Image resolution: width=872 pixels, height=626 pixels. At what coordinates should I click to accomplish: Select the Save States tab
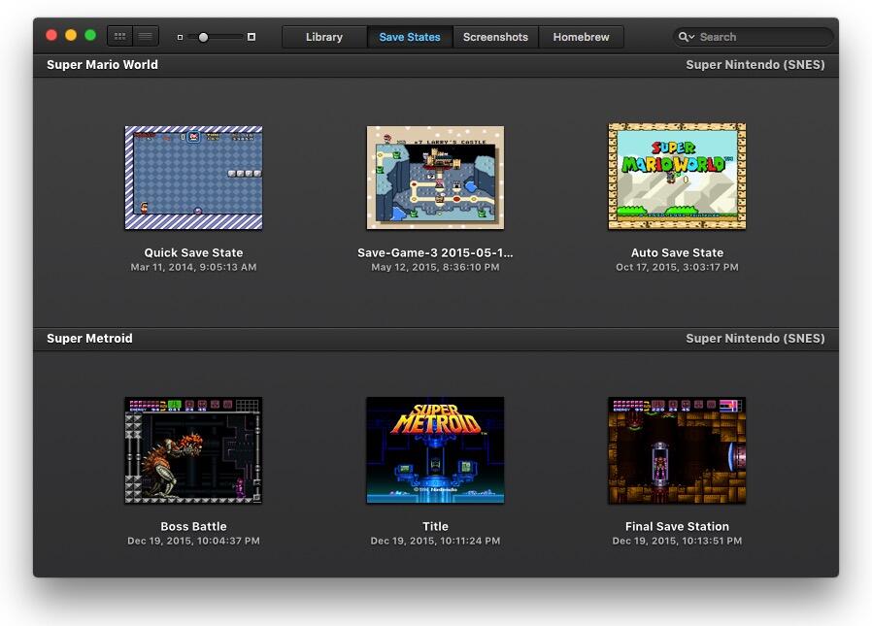tap(409, 36)
